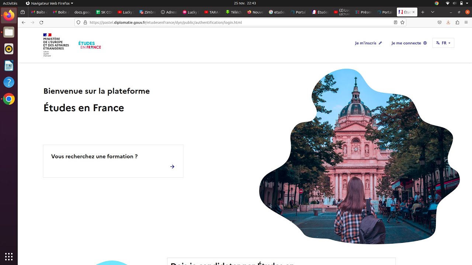472x265 pixels.
Task: Focus the address bar URL field
Action: 240,22
